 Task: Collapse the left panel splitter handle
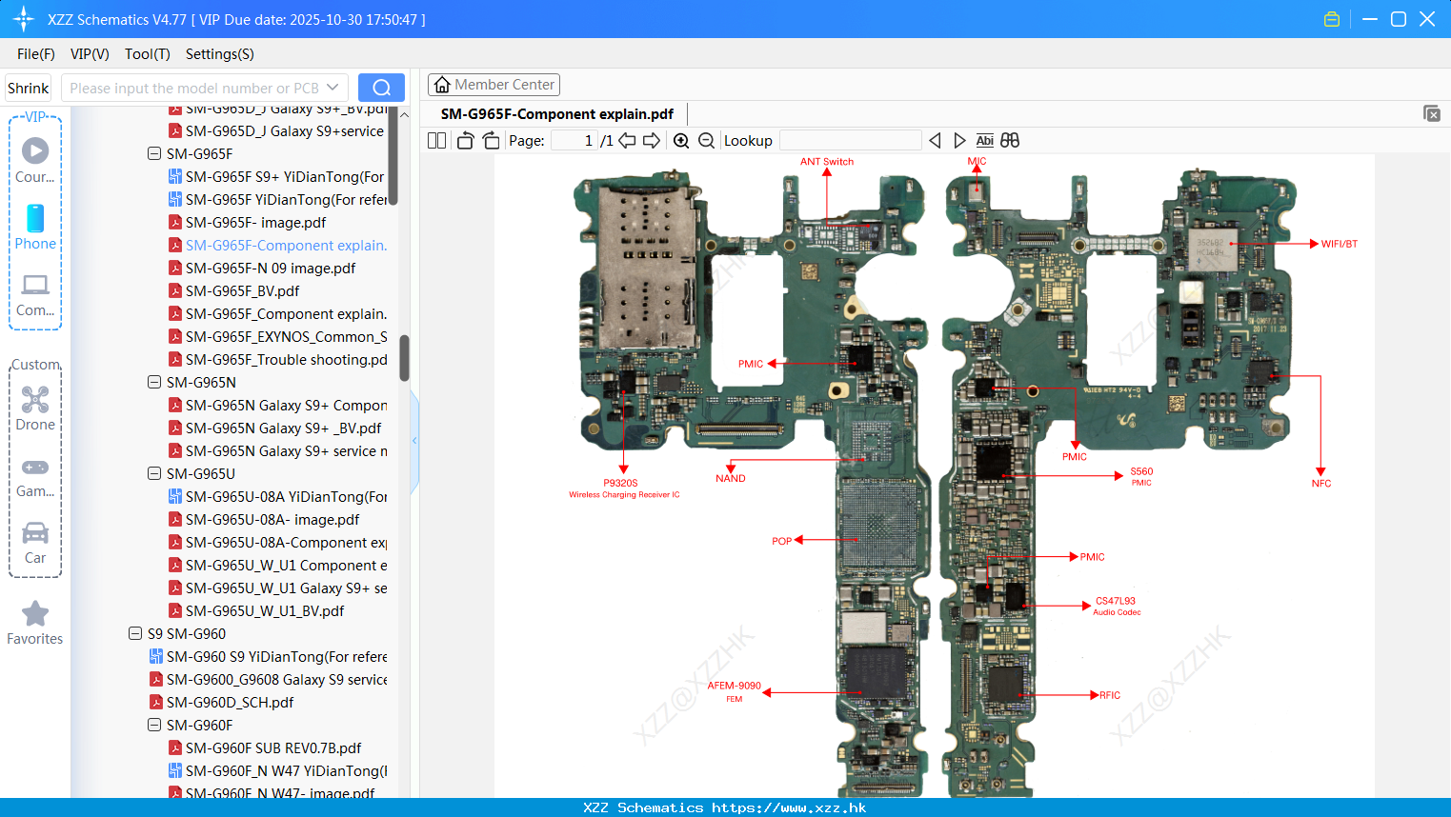(414, 441)
